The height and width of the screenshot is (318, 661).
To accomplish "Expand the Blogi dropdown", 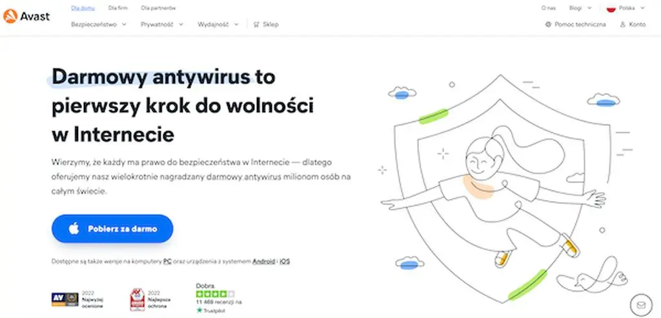I will click(580, 8).
